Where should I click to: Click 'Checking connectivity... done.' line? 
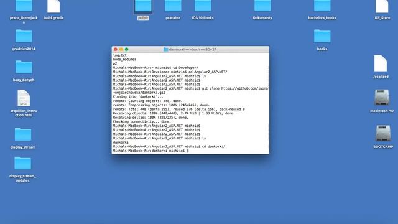pos(142,122)
